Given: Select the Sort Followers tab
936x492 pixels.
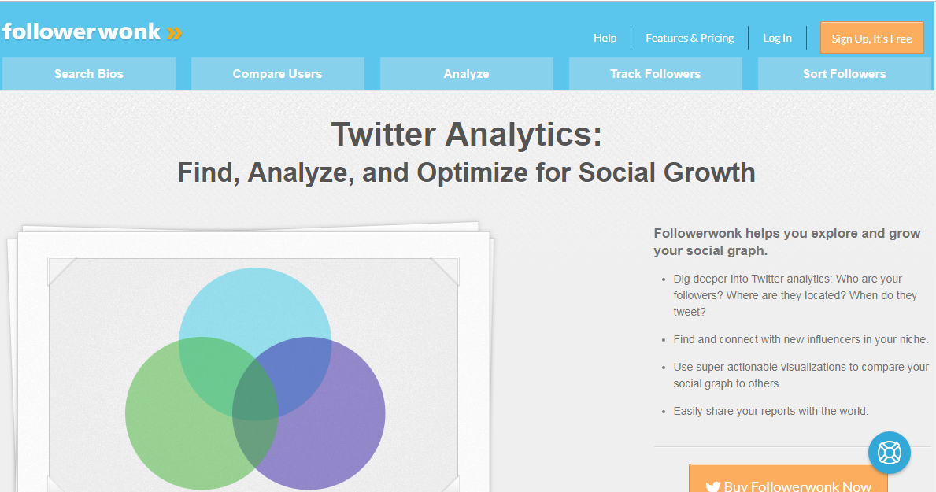Looking at the screenshot, I should (x=844, y=74).
